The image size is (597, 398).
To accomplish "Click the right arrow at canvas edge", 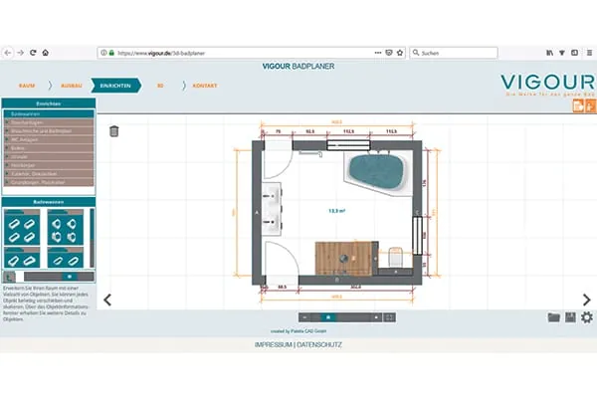I will pos(586,299).
